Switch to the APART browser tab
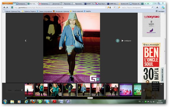The image size is (169, 107). tap(90, 4)
